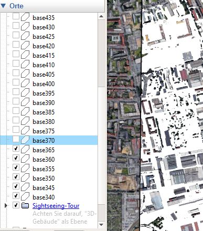
Task: Enable the base380 checkbox
Action: (16, 120)
